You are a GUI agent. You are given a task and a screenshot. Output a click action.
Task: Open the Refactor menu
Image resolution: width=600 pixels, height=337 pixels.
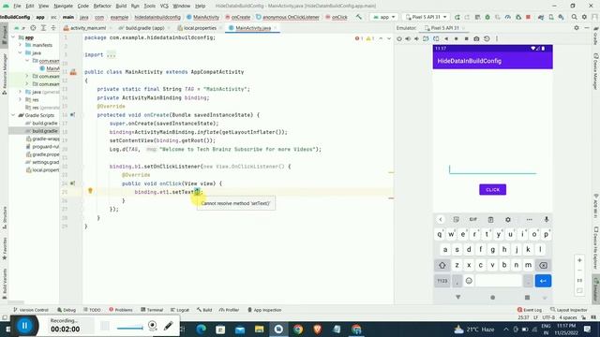(x=102, y=6)
